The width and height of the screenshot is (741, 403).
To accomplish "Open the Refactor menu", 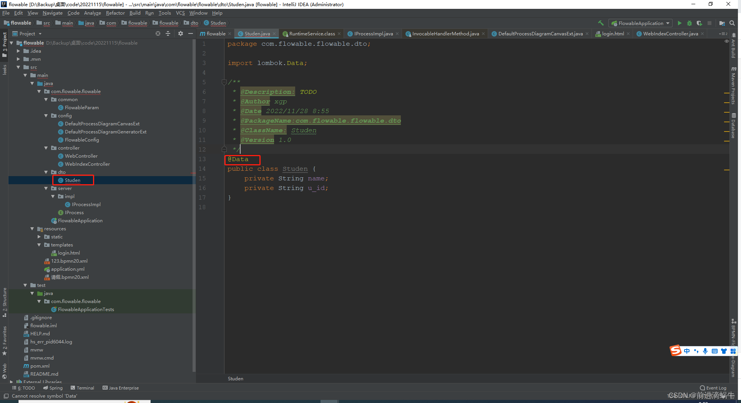I will [x=115, y=13].
